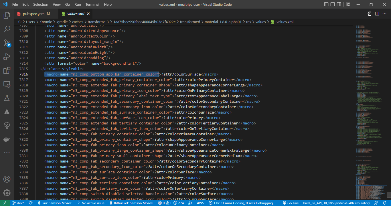Open the Search view in activity bar

point(7,29)
